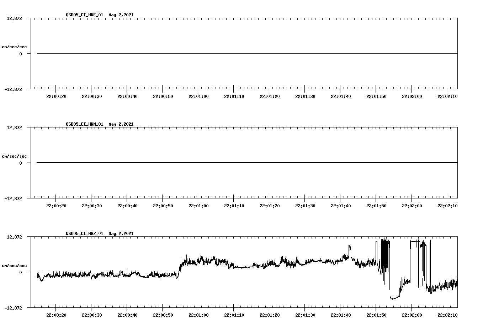
Task: Click the cm/sec/sec axis label on HNE plot
Action: [15, 47]
